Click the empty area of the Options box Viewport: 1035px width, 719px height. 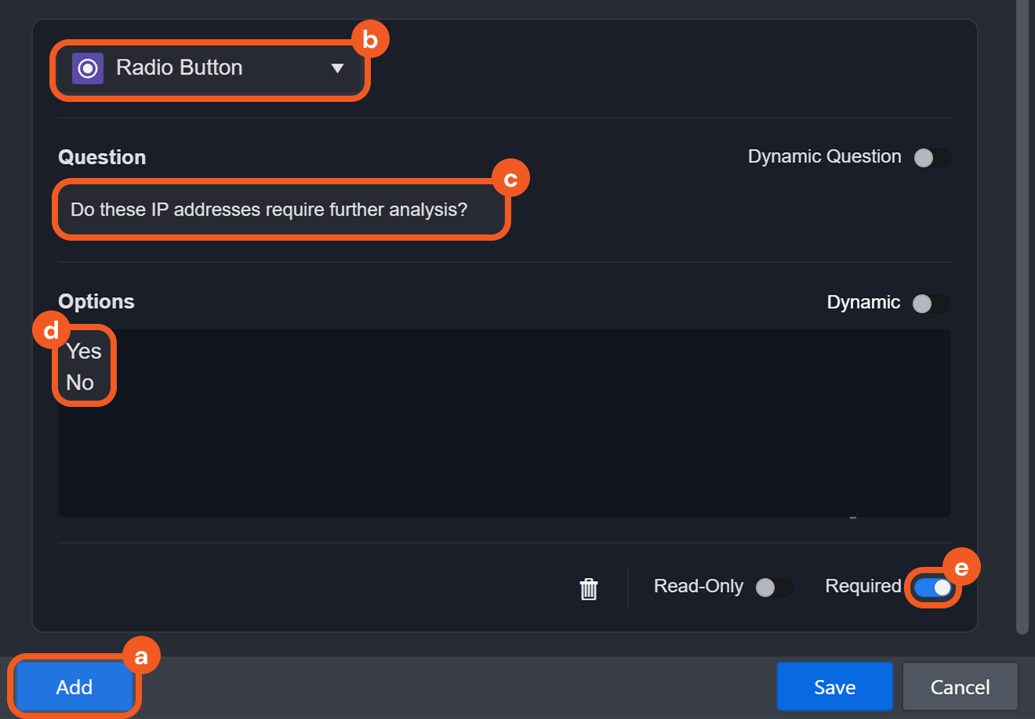click(502, 455)
